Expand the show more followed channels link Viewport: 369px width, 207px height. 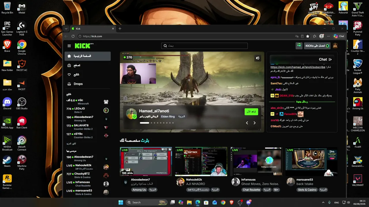(x=71, y=143)
